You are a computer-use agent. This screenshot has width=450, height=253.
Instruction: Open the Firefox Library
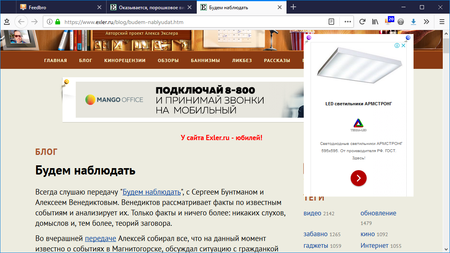pyautogui.click(x=375, y=22)
